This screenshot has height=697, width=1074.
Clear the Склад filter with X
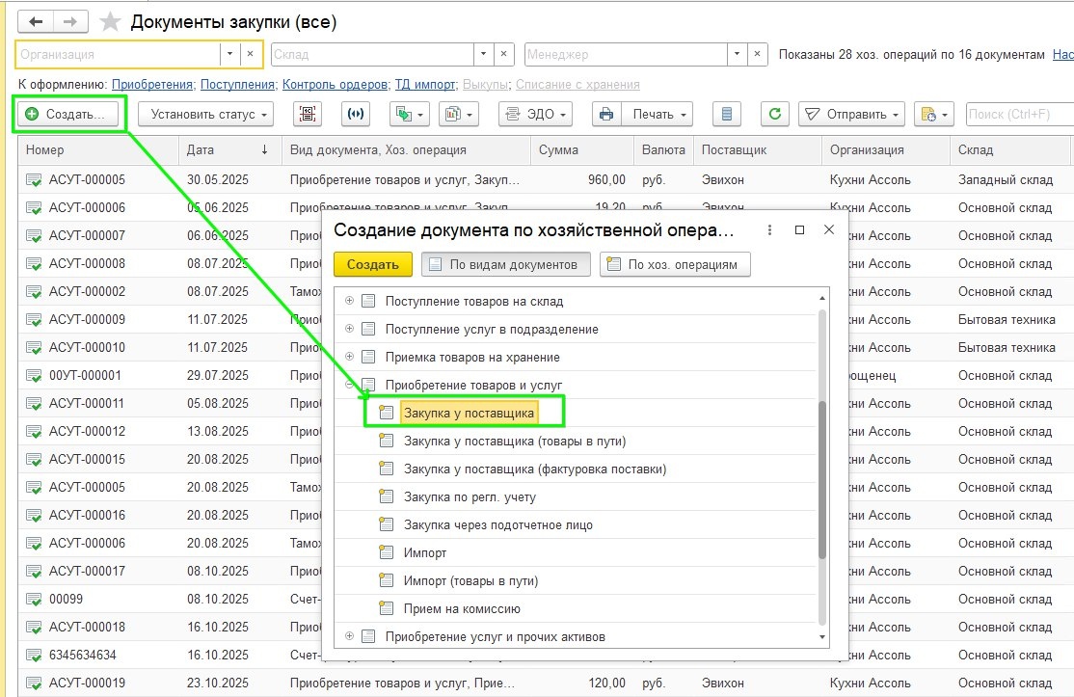pyautogui.click(x=504, y=54)
